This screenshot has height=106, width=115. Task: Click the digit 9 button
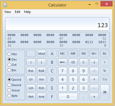point(84,71)
